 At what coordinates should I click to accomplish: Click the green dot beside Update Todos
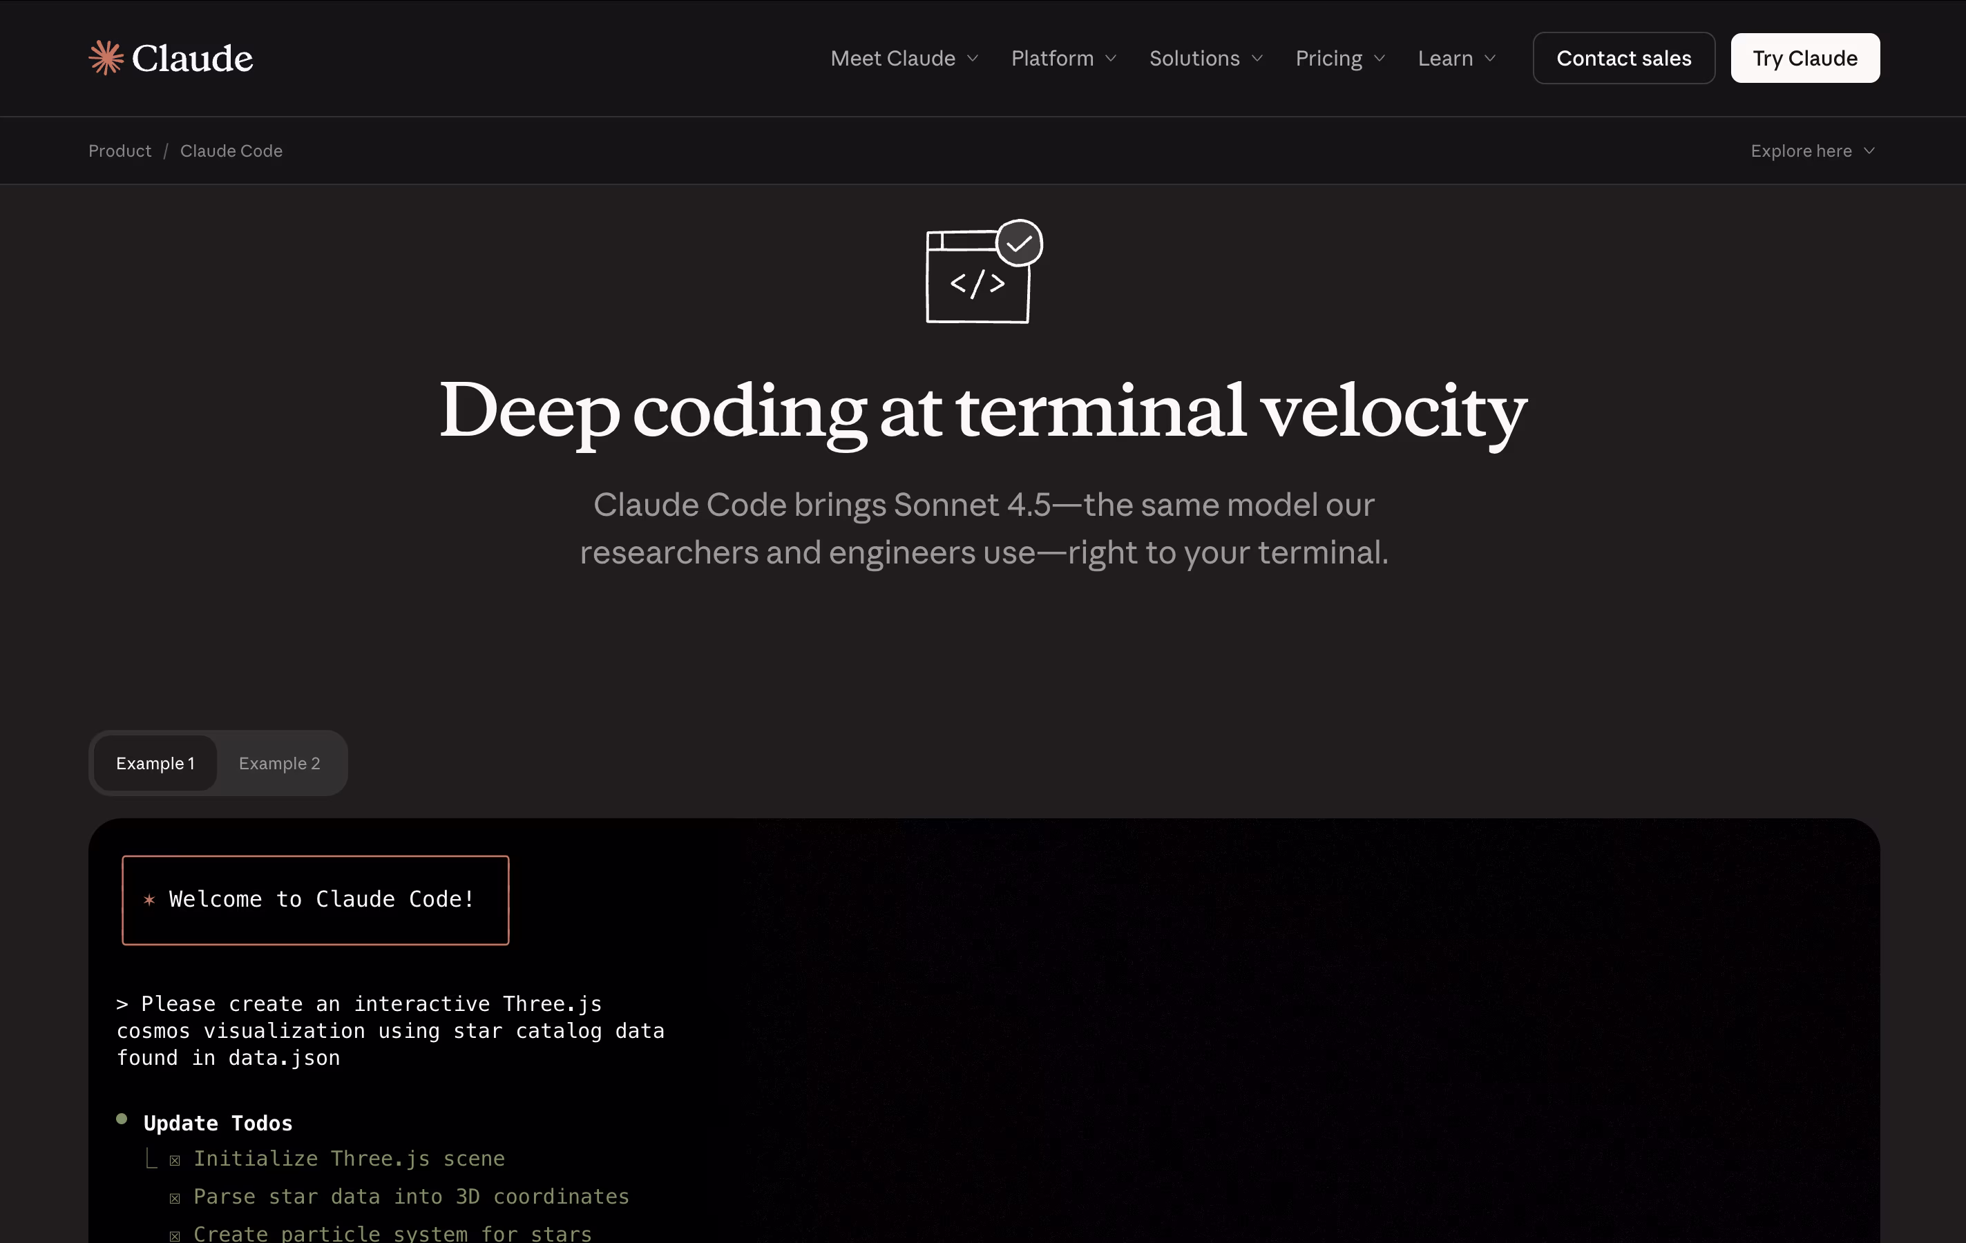tap(122, 1119)
